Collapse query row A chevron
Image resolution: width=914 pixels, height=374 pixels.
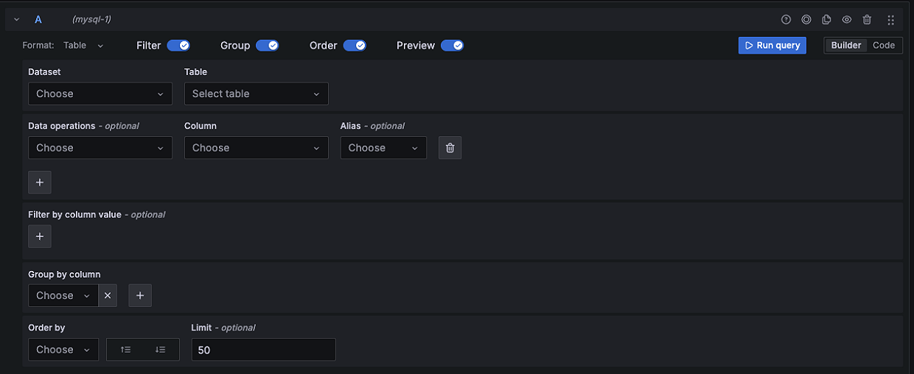click(16, 19)
